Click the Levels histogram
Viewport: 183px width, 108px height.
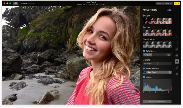click(157, 85)
